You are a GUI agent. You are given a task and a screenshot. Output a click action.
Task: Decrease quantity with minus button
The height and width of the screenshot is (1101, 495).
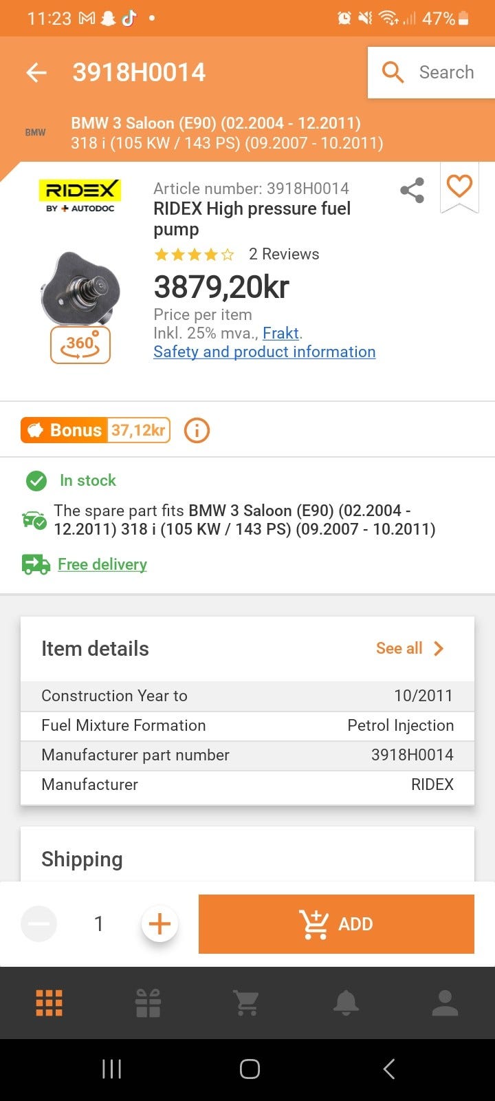coord(38,923)
